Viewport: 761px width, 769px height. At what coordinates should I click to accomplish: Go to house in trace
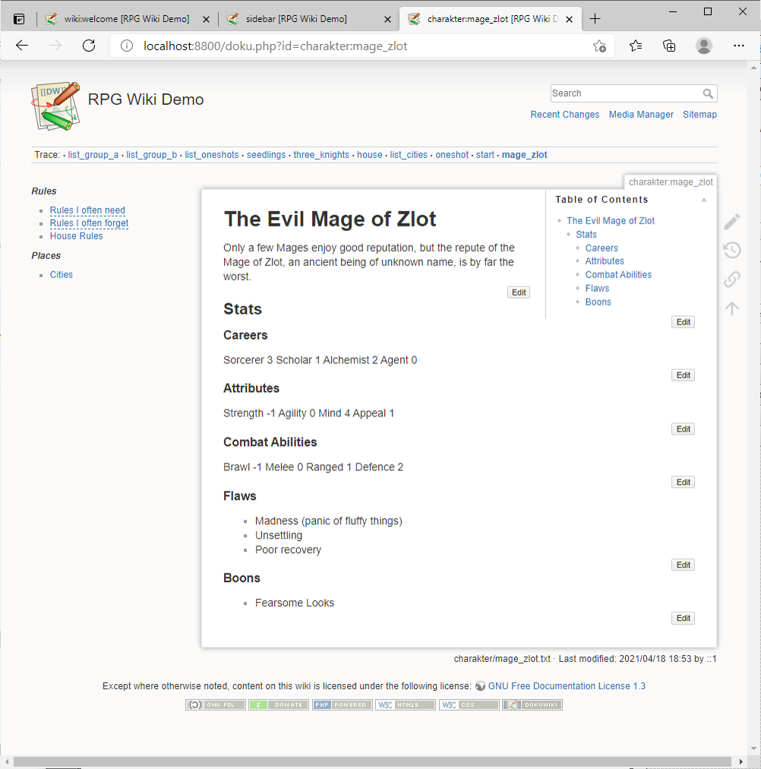tap(369, 155)
